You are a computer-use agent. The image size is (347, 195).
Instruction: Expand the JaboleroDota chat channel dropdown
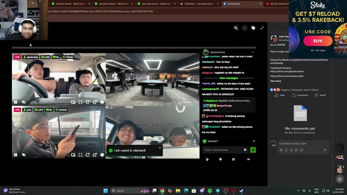pos(252,52)
